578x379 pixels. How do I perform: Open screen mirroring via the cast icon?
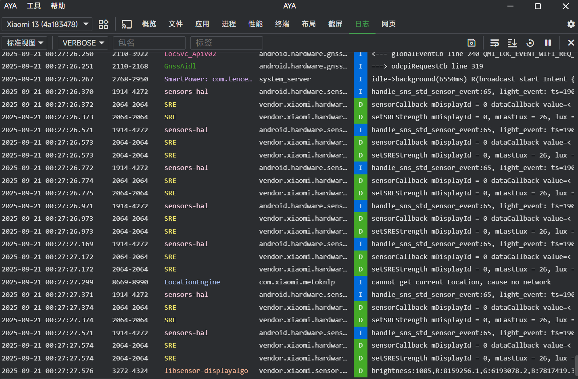[x=127, y=24]
